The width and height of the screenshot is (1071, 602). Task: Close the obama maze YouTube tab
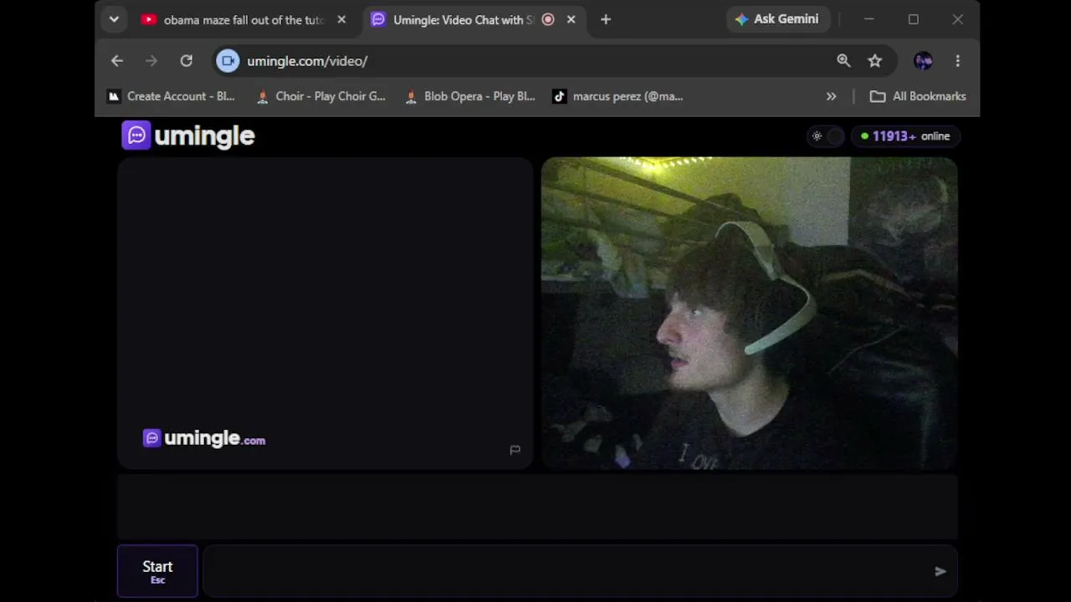point(341,19)
